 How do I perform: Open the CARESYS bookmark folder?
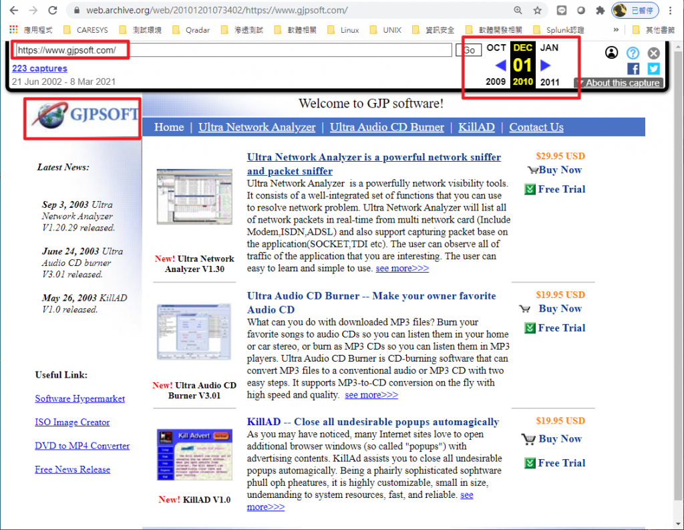coord(85,29)
